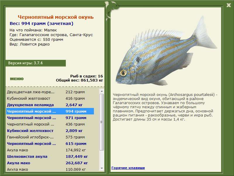Select Чернопятный морской окунь 615 грамм entry

click(x=50, y=143)
